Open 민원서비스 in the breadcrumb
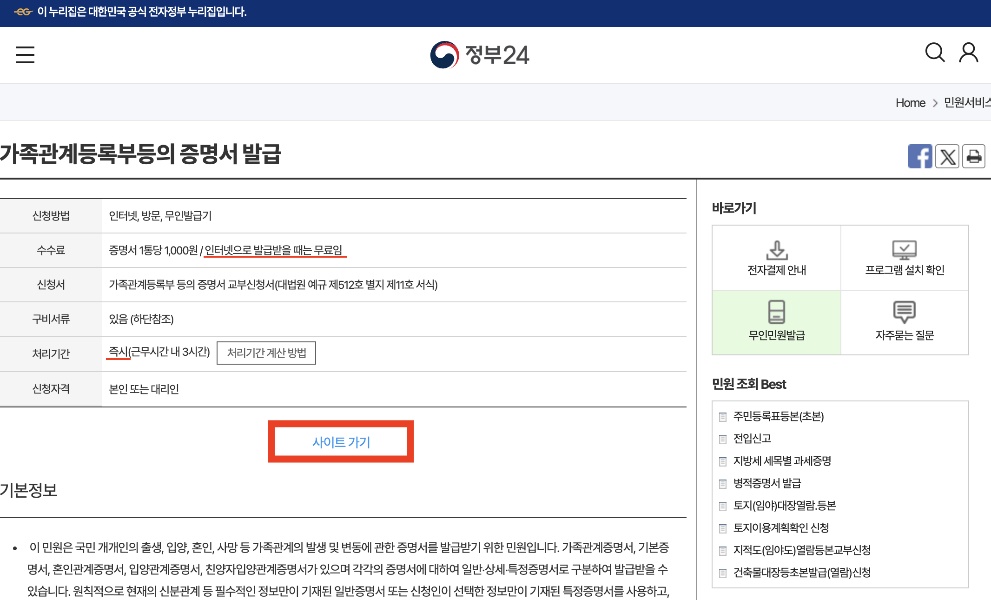 point(967,103)
